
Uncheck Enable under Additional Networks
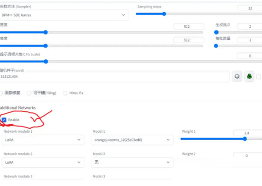(4, 120)
